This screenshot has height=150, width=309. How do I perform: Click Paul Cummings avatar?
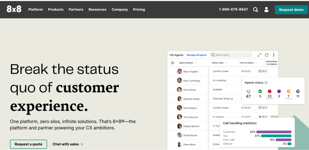click(x=179, y=80)
